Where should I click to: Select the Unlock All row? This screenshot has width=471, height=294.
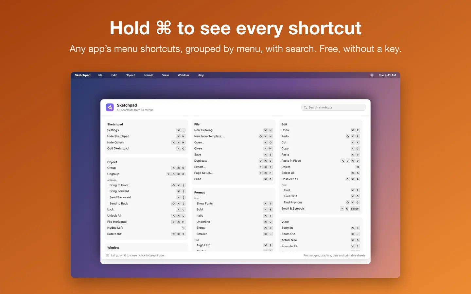pos(146,216)
